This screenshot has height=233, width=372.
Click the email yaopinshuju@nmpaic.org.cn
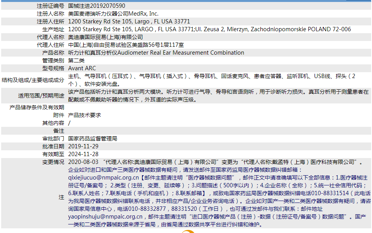(x=105, y=217)
